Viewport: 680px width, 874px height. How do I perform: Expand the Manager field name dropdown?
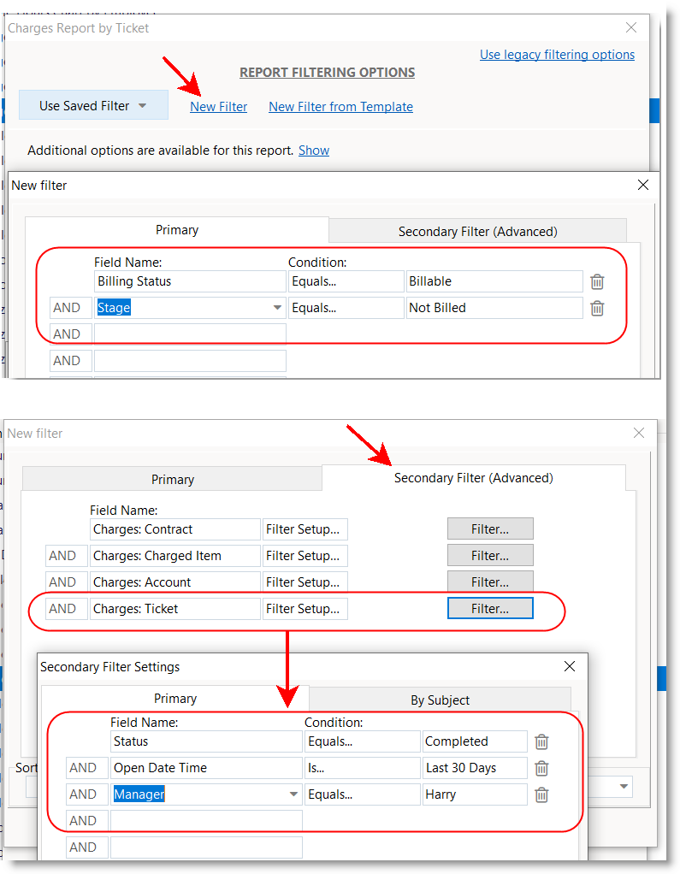[x=293, y=794]
